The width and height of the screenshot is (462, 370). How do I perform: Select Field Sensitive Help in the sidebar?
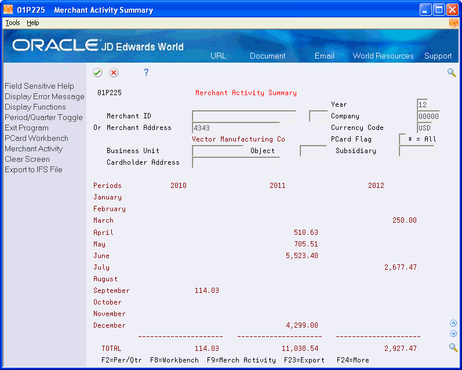[39, 86]
